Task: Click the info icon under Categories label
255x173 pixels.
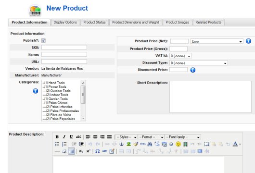Action: (36, 91)
